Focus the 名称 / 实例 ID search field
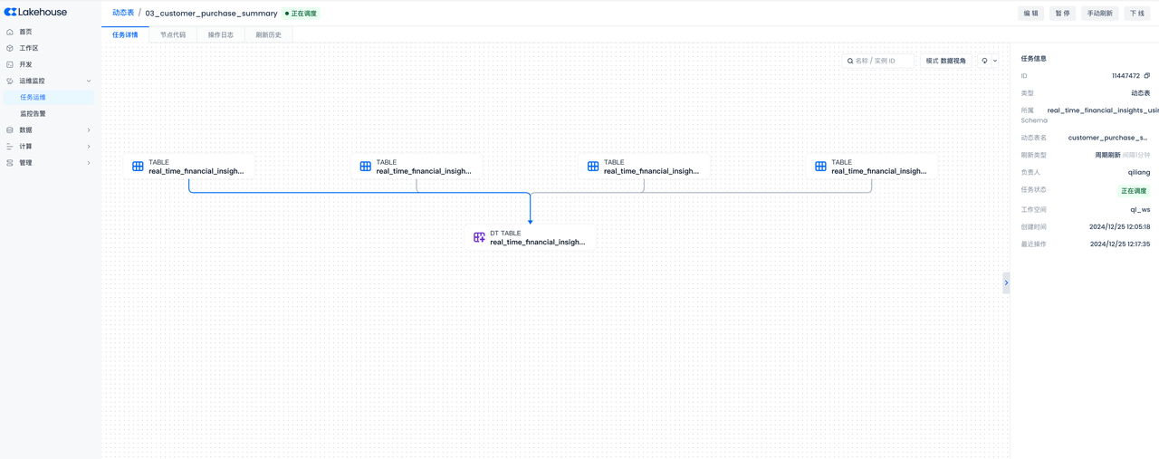 (x=881, y=61)
